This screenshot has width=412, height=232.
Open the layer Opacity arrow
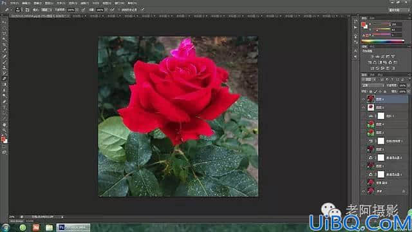click(x=408, y=86)
